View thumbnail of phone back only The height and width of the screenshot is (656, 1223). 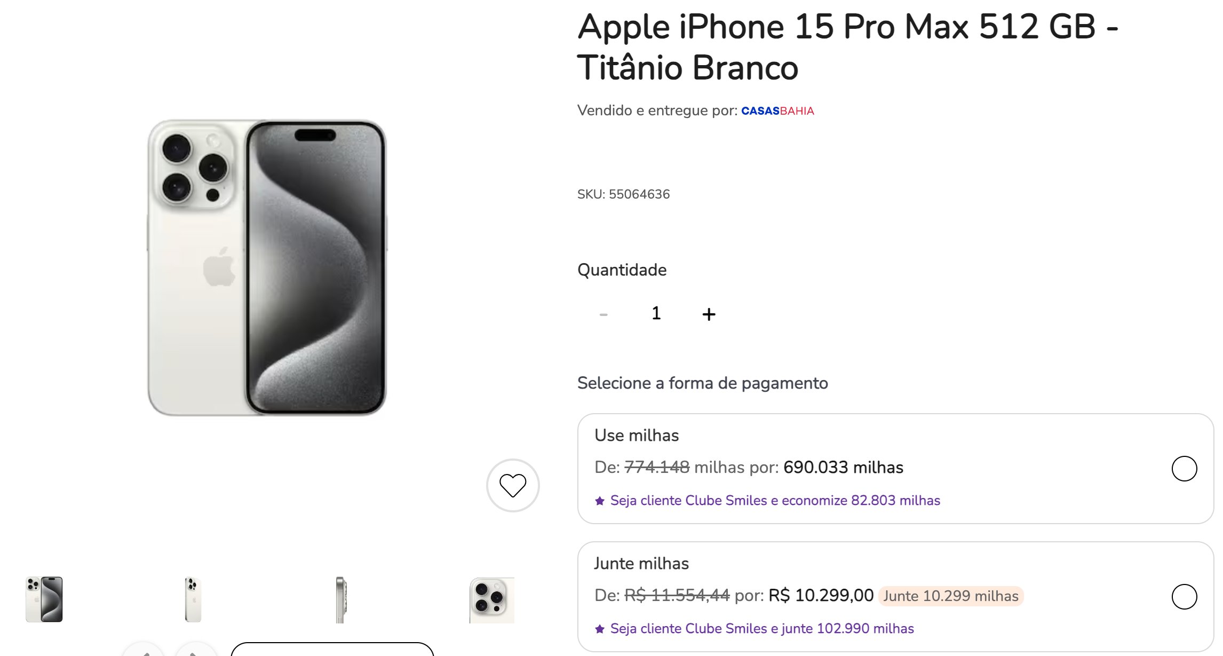click(x=193, y=599)
